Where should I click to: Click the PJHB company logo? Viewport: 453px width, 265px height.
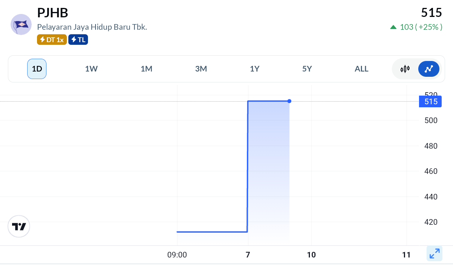coord(21,24)
